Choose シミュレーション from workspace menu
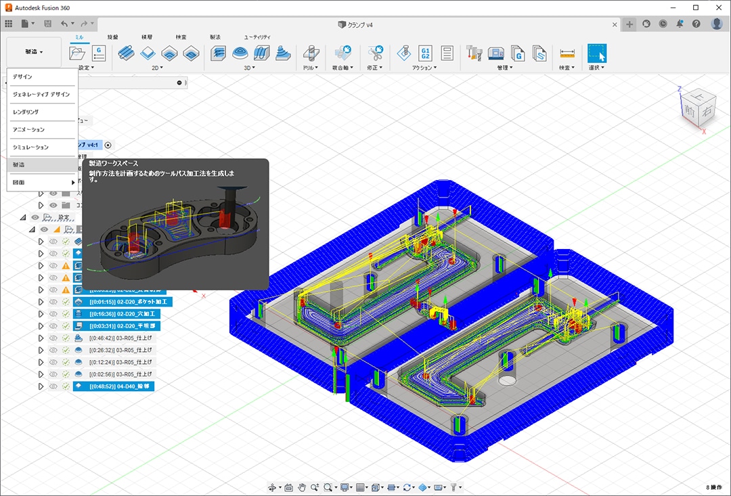The width and height of the screenshot is (731, 496). pyautogui.click(x=31, y=147)
